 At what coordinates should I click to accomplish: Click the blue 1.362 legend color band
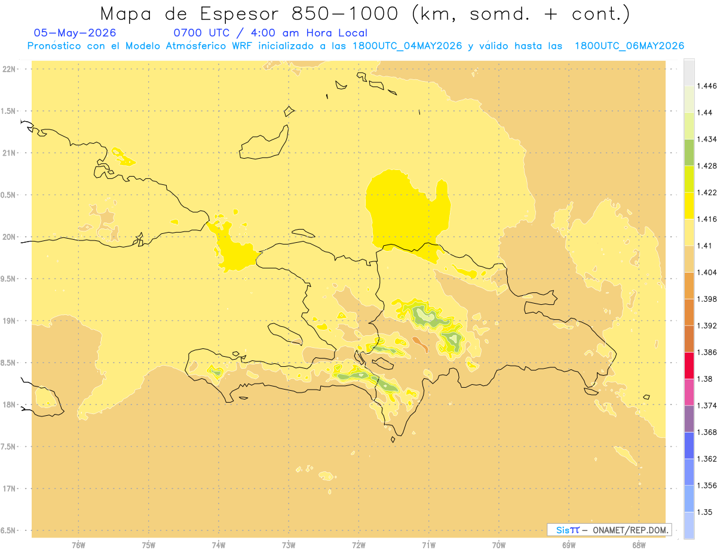(689, 472)
